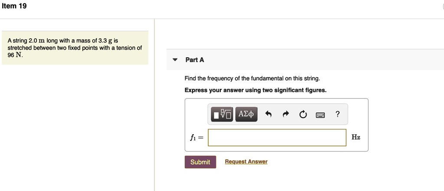The width and height of the screenshot is (444, 191).
Task: Click the 'f1 =' label
Action: pos(196,137)
